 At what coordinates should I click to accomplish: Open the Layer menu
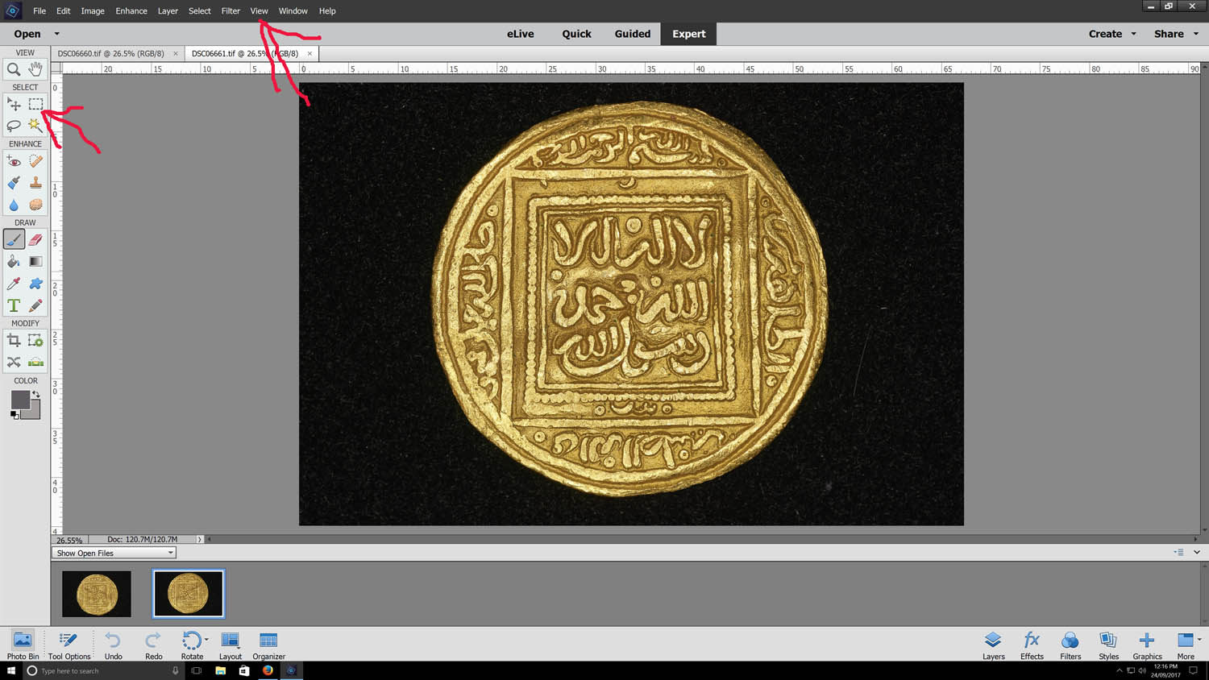(x=168, y=11)
